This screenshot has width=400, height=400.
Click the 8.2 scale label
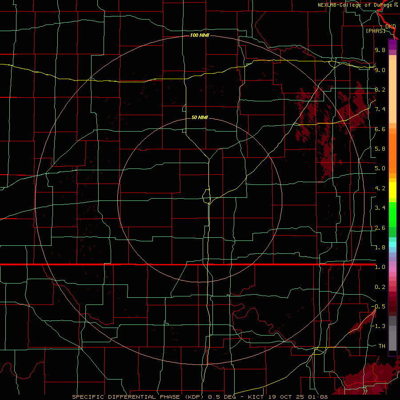coord(380,89)
